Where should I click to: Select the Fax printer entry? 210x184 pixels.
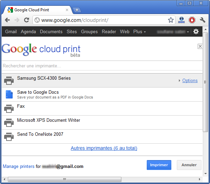102,108
